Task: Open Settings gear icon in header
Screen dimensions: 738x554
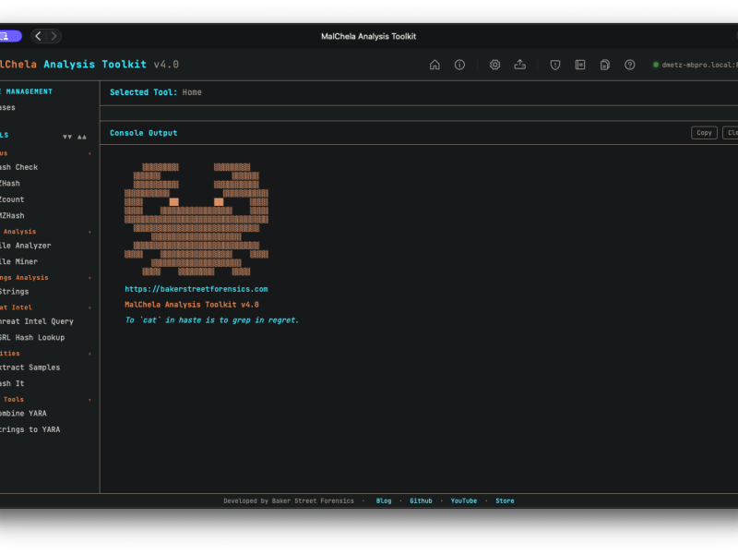Action: click(494, 65)
